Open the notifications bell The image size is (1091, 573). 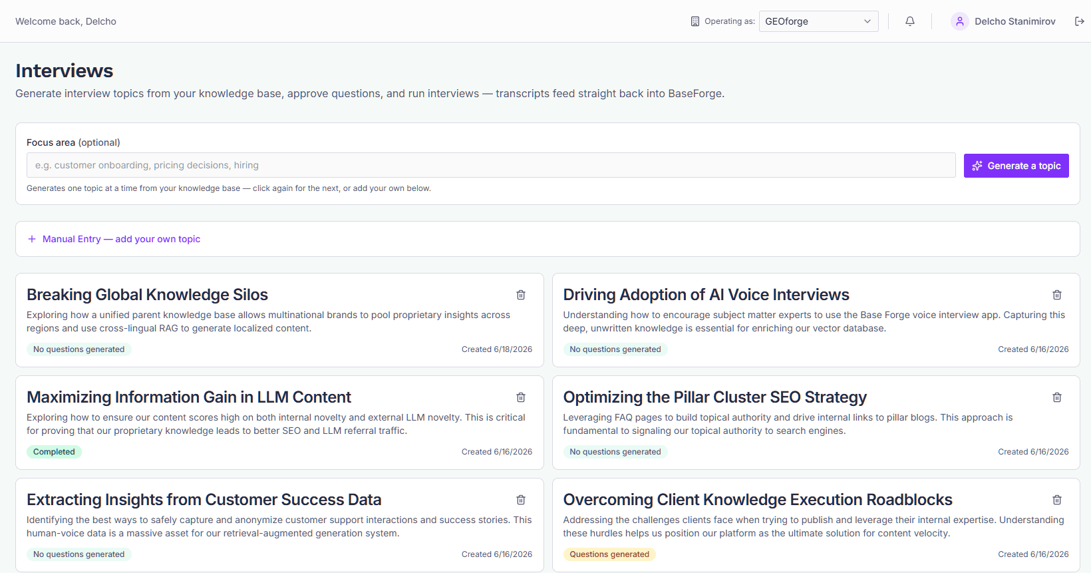click(910, 21)
